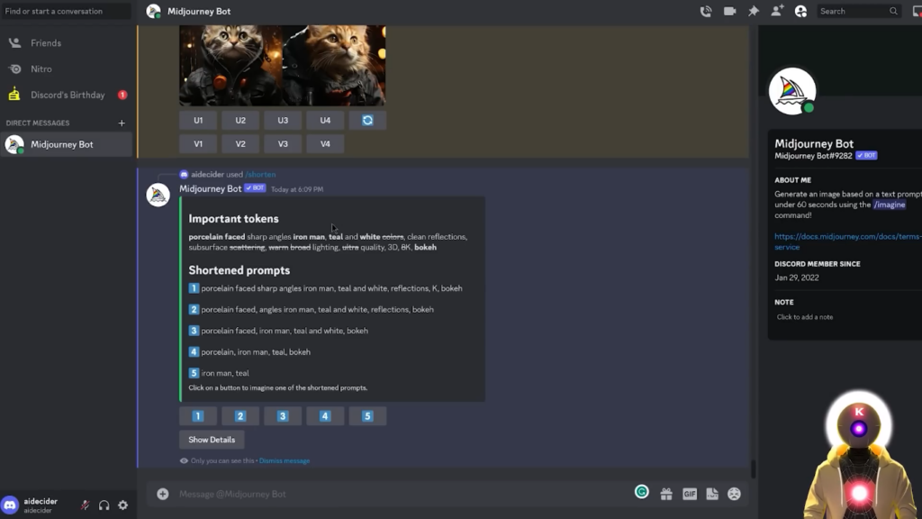
Task: Click the V1 variation button
Action: pos(198,143)
